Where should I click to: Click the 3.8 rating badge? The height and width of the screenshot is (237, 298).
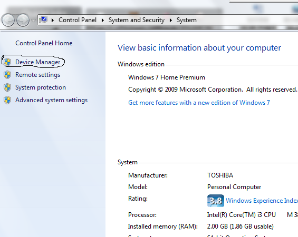pyautogui.click(x=216, y=201)
